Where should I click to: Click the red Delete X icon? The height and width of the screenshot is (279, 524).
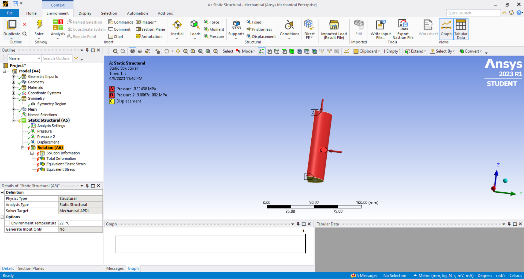pyautogui.click(x=25, y=24)
